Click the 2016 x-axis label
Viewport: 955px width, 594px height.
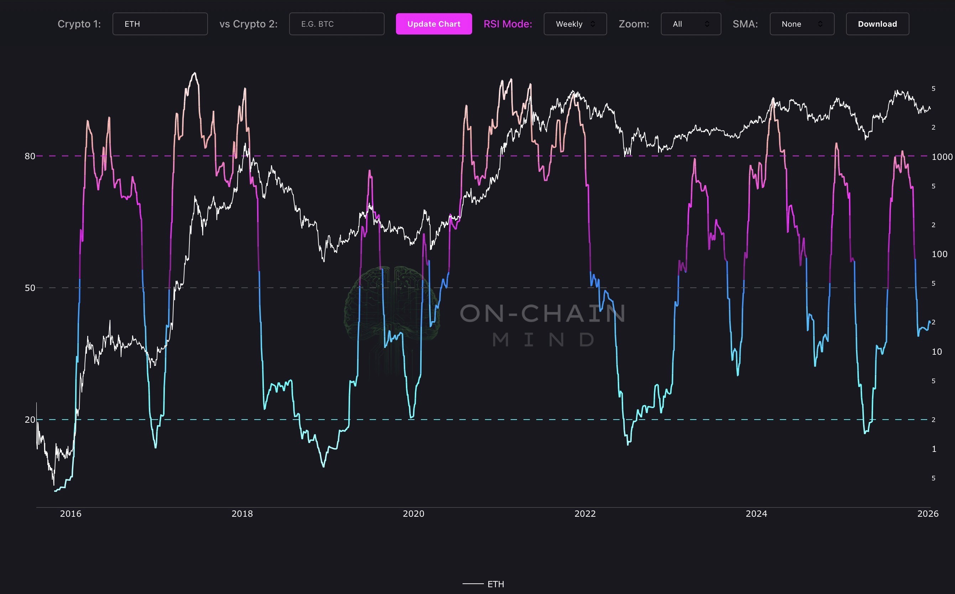[x=71, y=514]
